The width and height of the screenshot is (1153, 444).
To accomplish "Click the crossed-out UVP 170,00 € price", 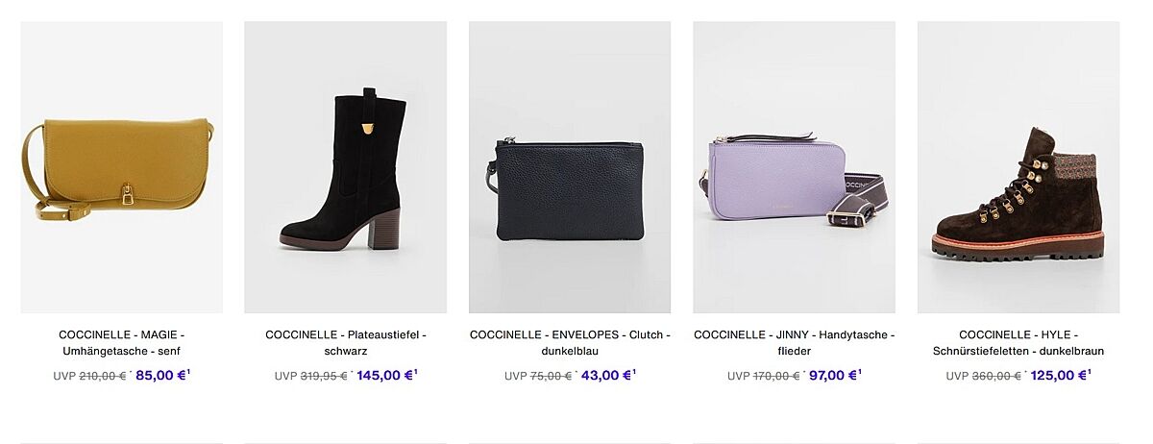I will pos(764,376).
